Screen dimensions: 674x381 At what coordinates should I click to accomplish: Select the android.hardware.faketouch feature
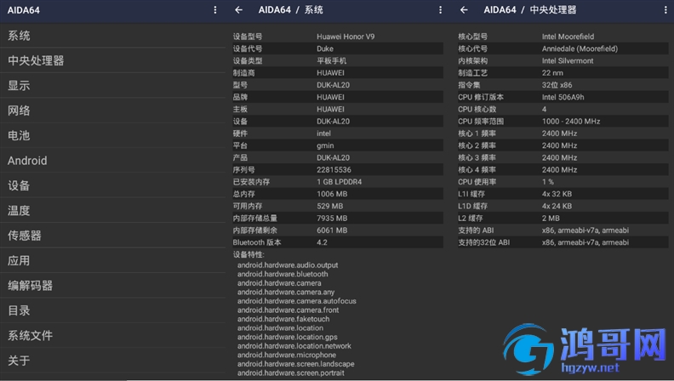283,319
